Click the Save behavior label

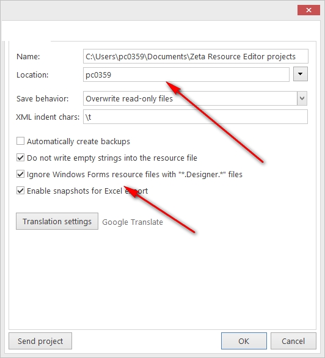point(42,98)
